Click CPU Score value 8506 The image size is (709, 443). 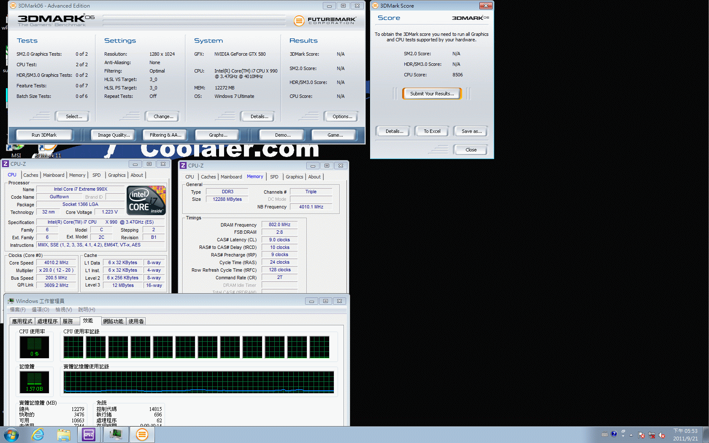457,75
